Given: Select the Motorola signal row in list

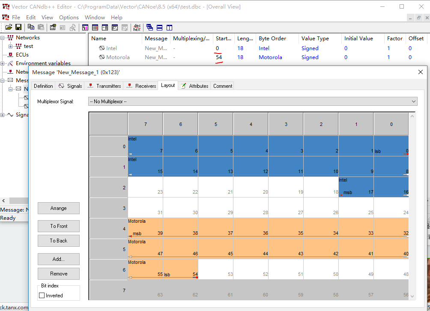Looking at the screenshot, I should tap(118, 57).
